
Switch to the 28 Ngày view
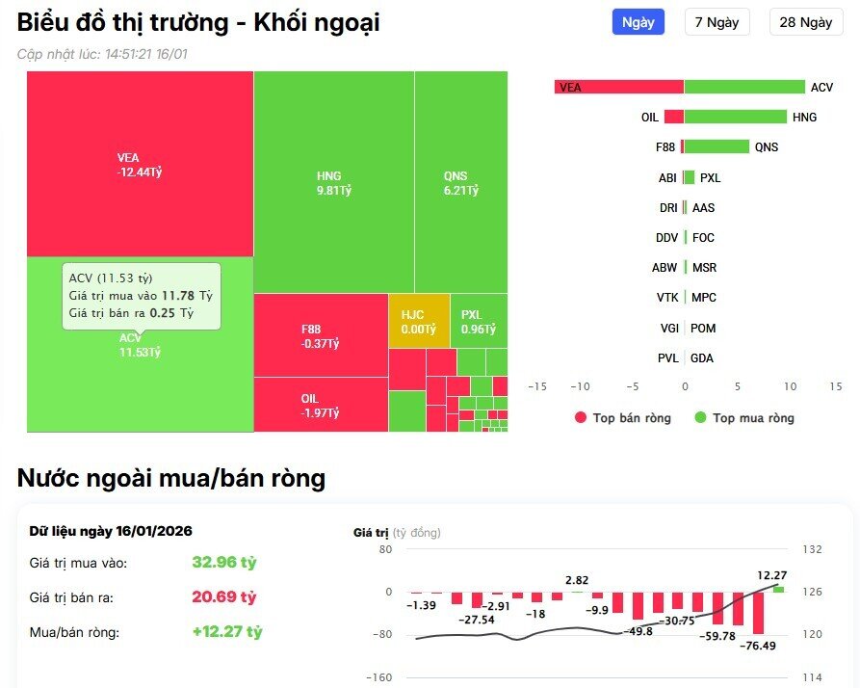click(802, 21)
